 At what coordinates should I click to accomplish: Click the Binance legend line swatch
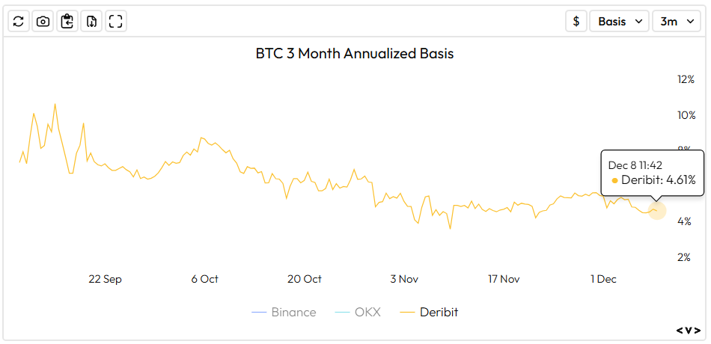[x=259, y=313]
